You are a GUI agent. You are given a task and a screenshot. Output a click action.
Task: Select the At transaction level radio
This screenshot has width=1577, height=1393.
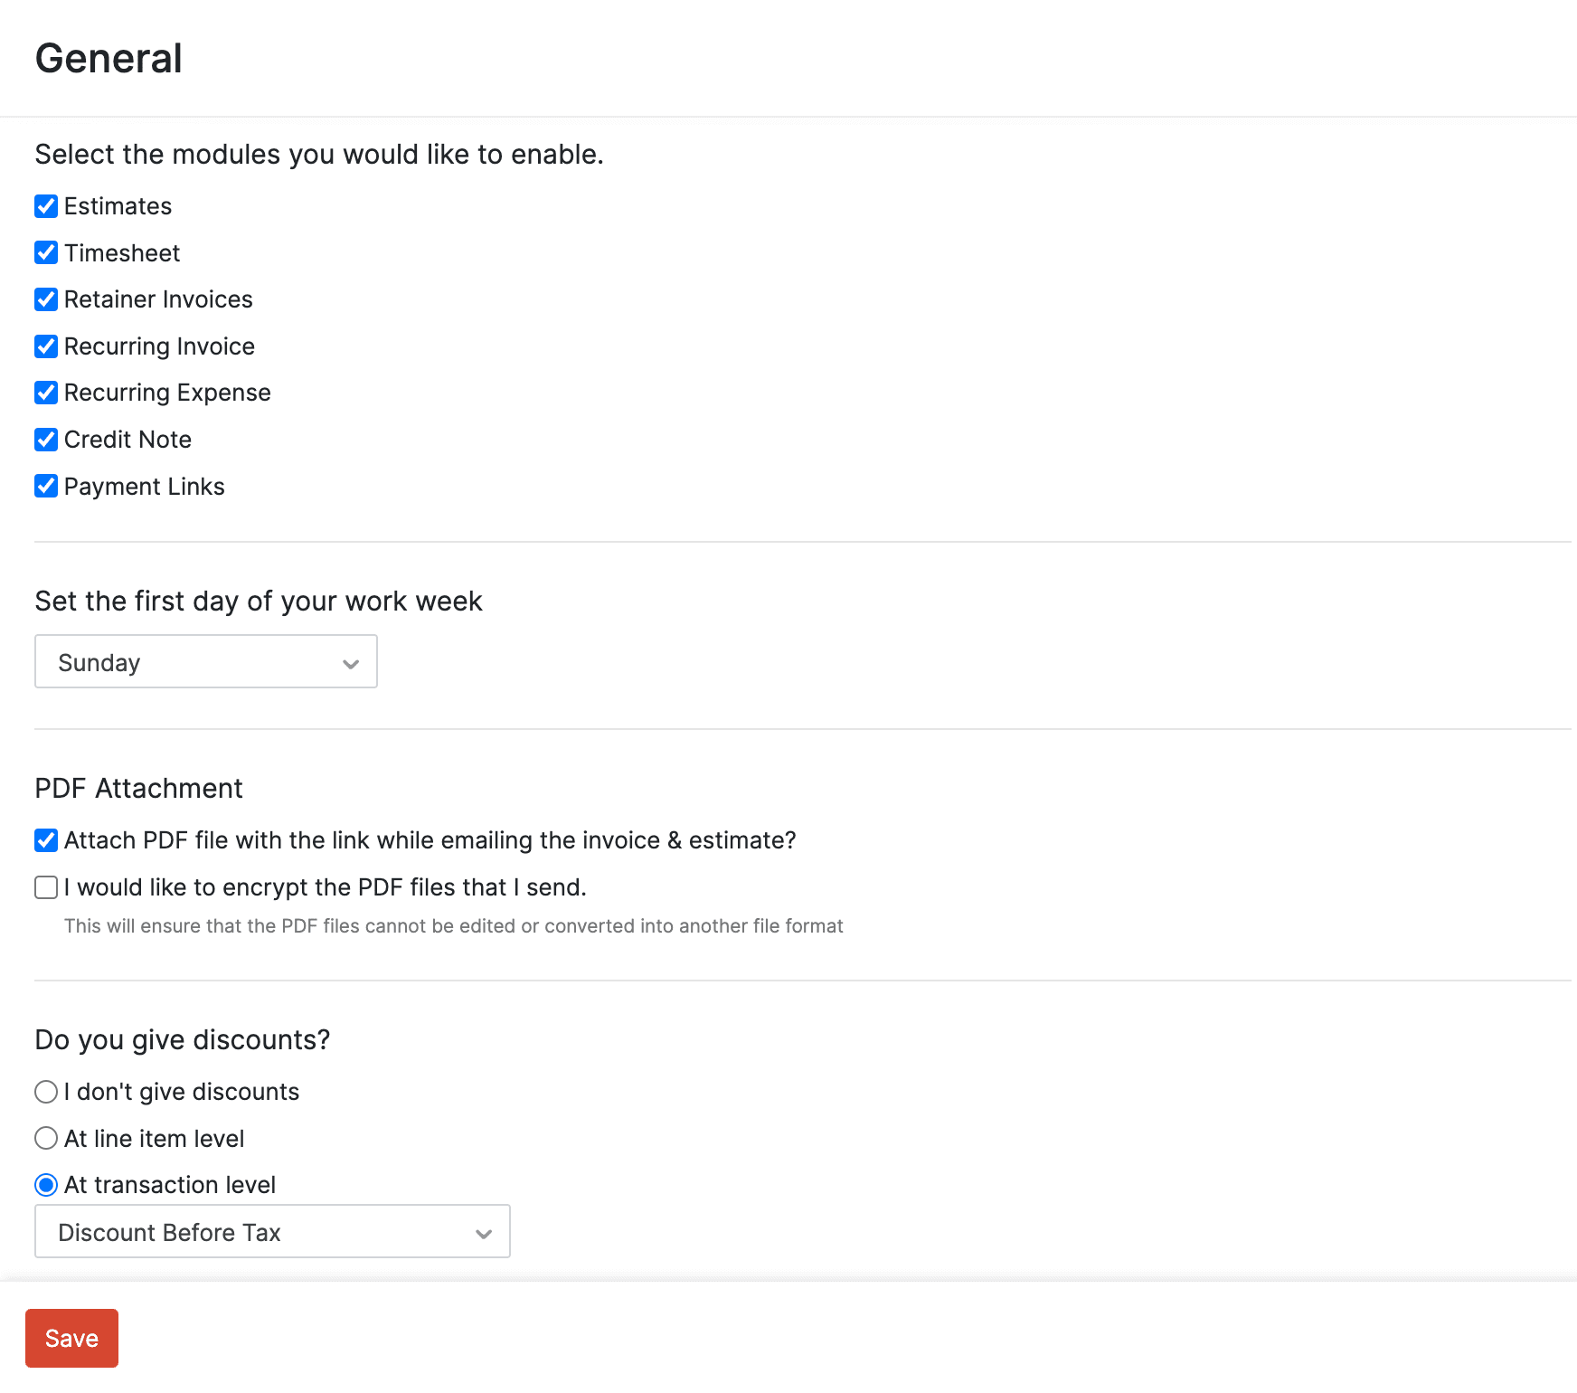(x=46, y=1185)
